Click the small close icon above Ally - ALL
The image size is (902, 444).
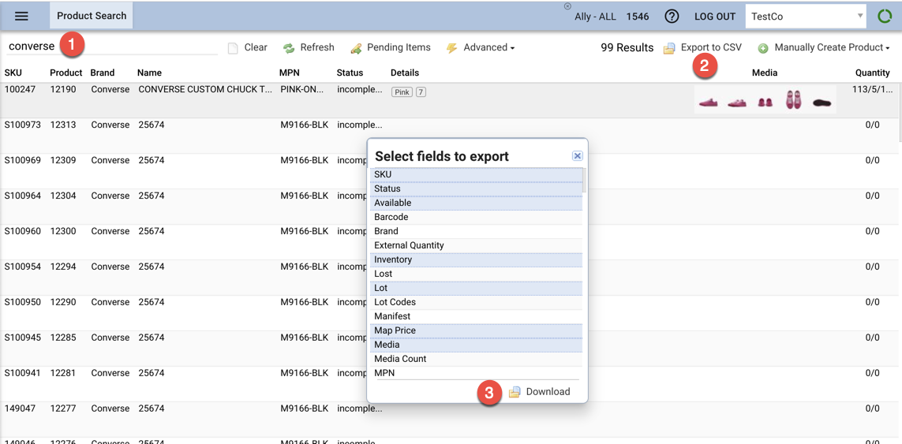click(x=567, y=6)
